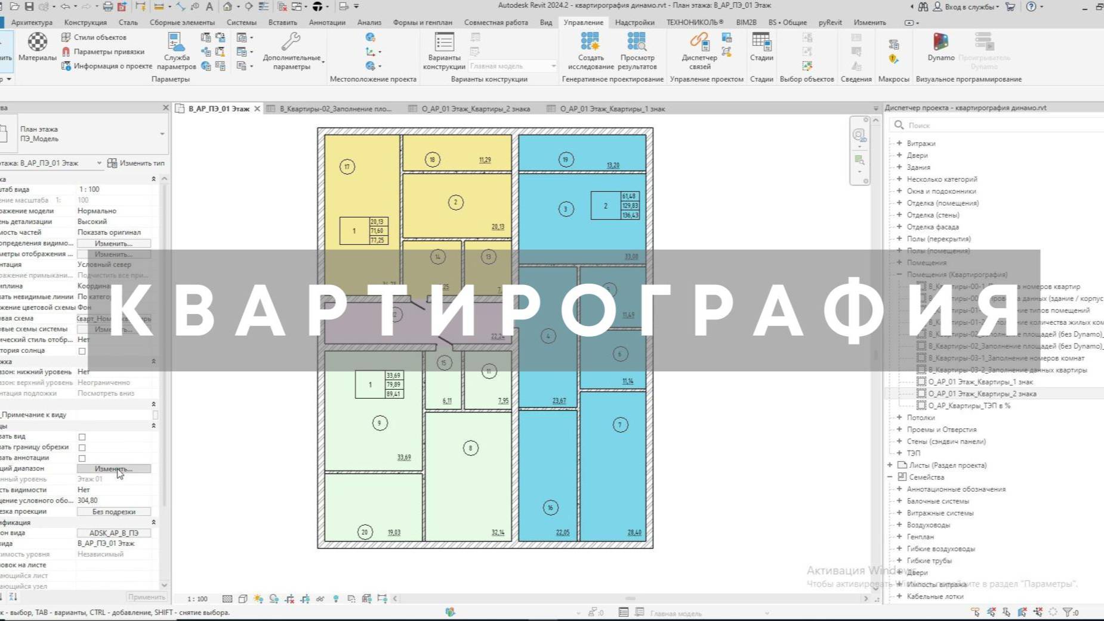
Task: Toggle Sun Path icon in view control bar
Action: (258, 598)
